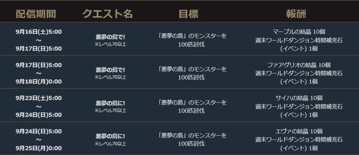This screenshot has width=359, height=155.
Task: Click the クエスト名 column header
Action: (x=107, y=14)
